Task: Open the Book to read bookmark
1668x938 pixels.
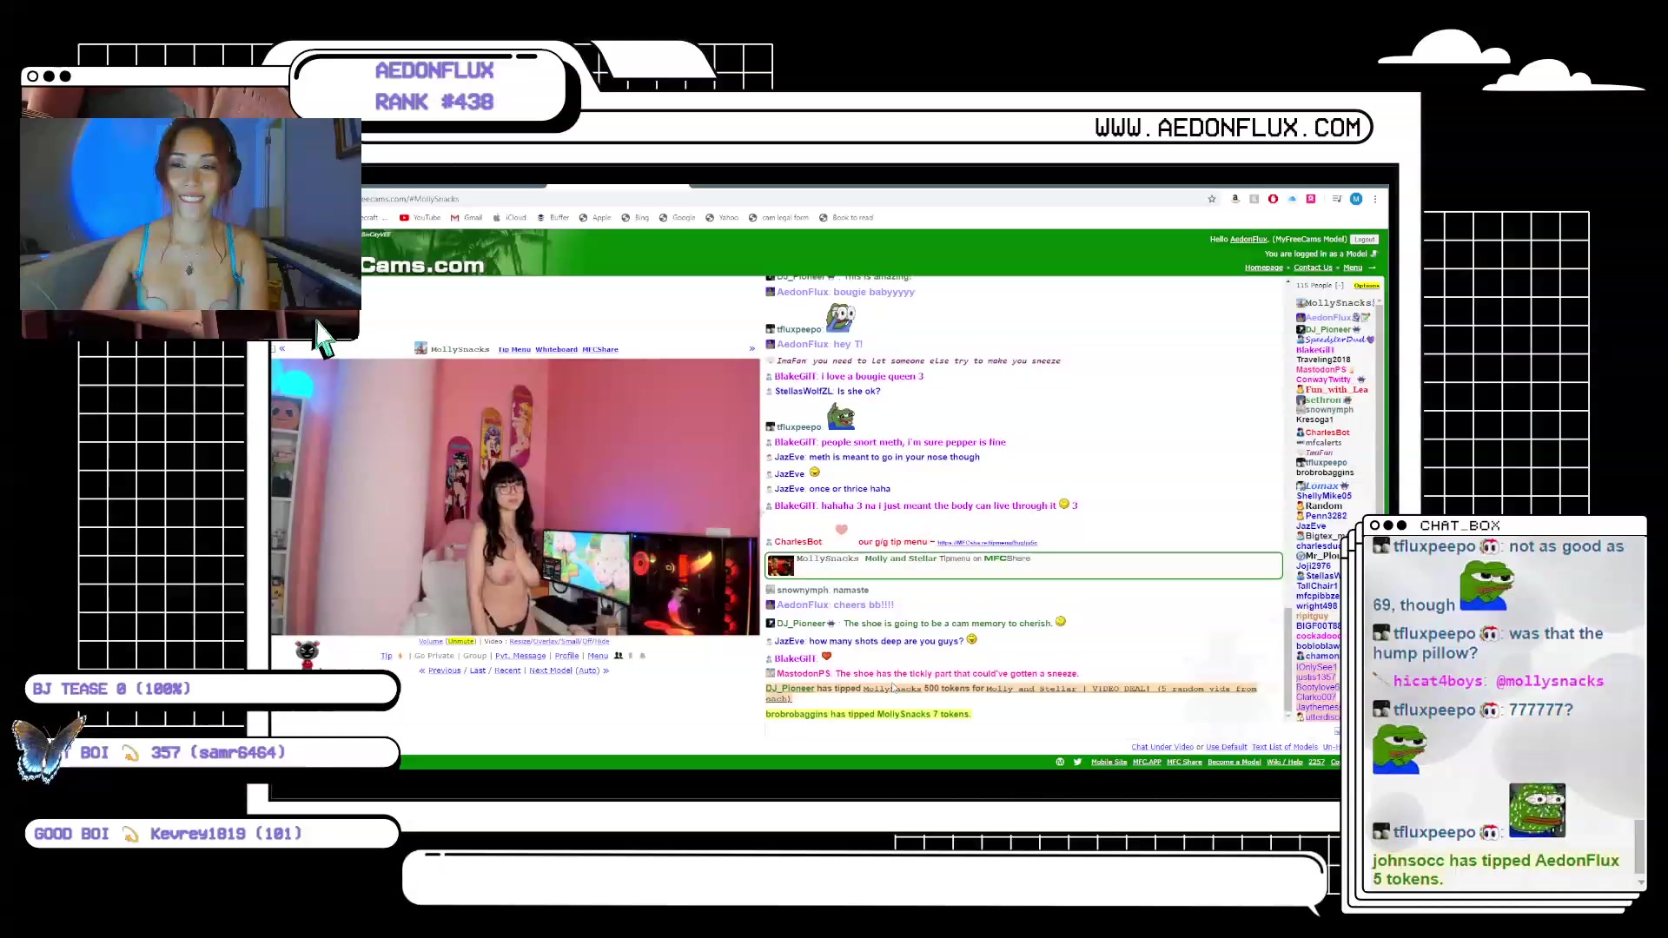Action: click(846, 218)
